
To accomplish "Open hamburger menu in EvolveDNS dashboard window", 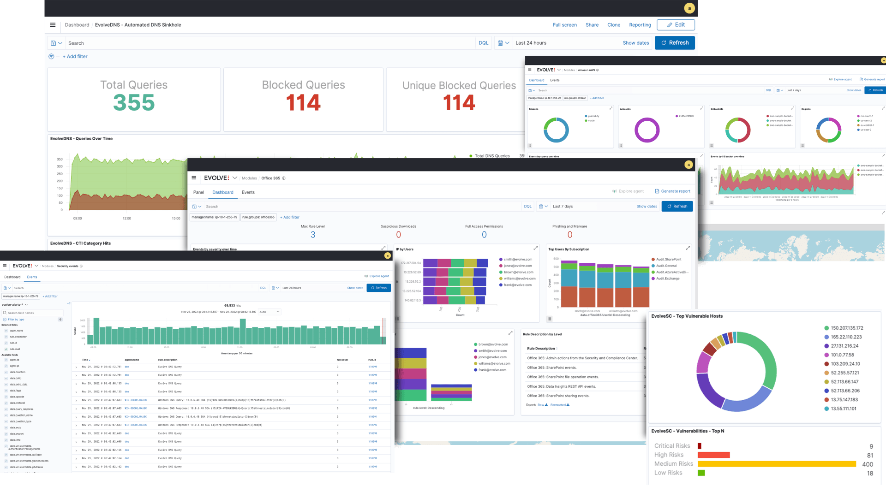I will pos(53,25).
